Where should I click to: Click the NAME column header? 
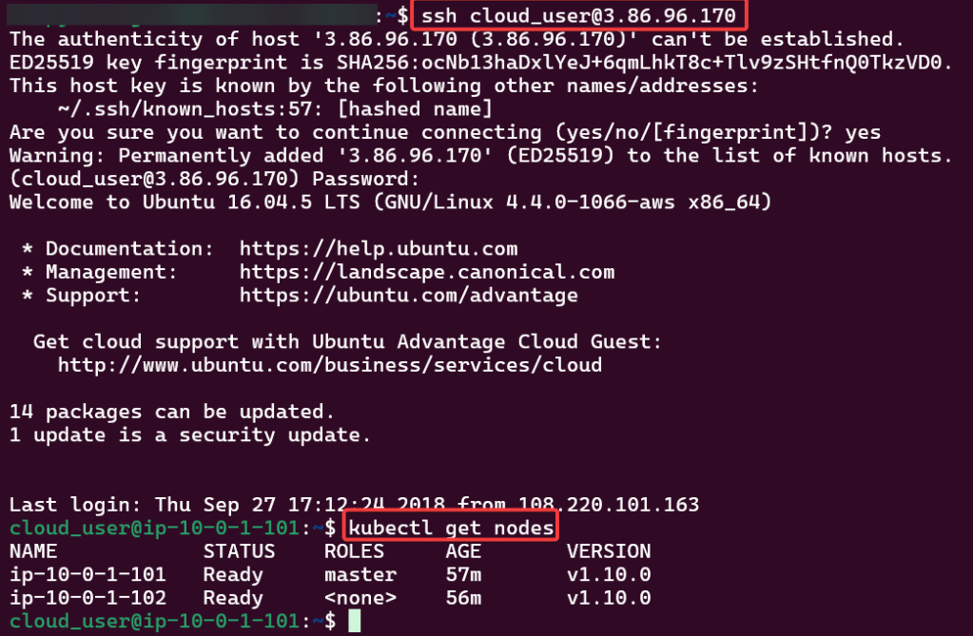point(33,551)
